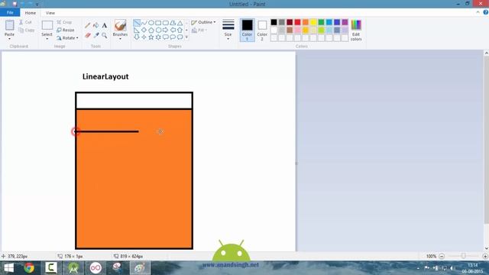The width and height of the screenshot is (489, 275).
Task: Choose the Left arrow shape
Action: point(173,30)
